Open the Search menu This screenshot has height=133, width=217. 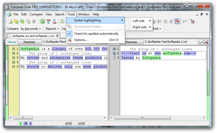click(60, 14)
